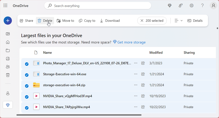Open file Photo_Manager_17_Deluxe_DLV_en-US
The height and width of the screenshot is (118, 219).
coord(87,63)
